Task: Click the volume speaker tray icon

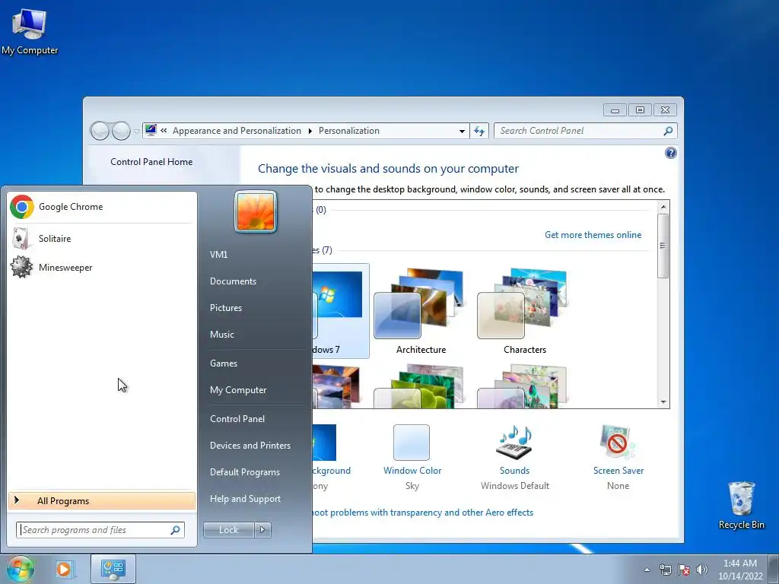Action: [x=701, y=570]
